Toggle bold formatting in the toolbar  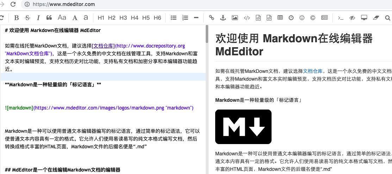17,18
